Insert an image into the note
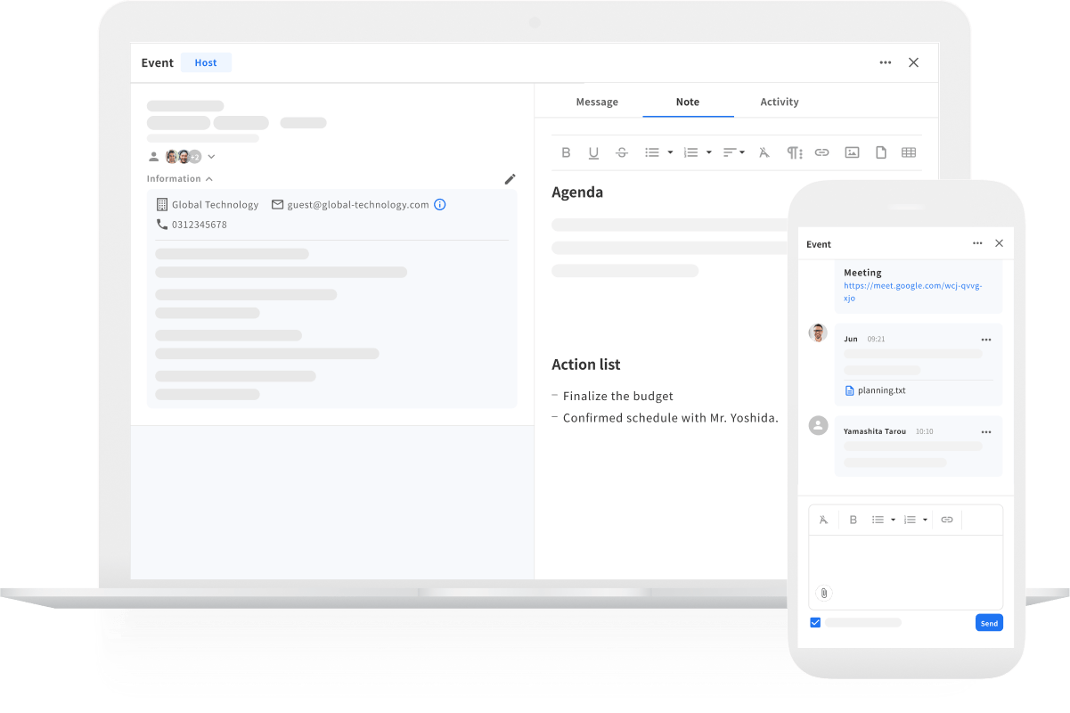The height and width of the screenshot is (713, 1070). (x=852, y=152)
